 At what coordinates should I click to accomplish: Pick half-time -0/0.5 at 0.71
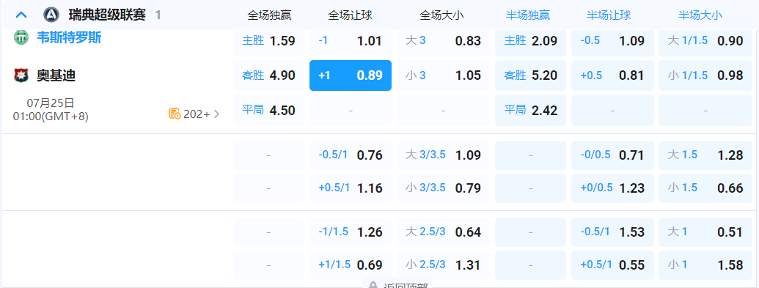(x=613, y=155)
